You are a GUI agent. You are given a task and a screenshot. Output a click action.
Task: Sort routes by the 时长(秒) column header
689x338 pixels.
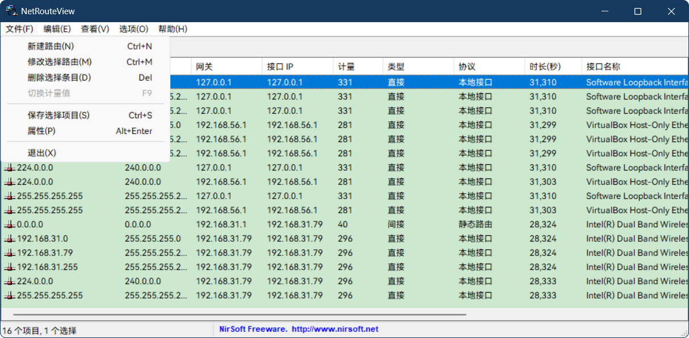pos(544,65)
